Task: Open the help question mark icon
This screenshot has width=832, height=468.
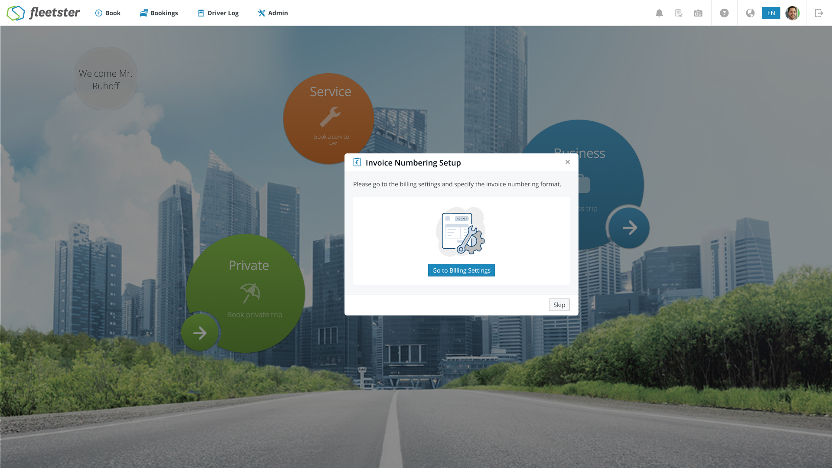Action: coord(724,13)
